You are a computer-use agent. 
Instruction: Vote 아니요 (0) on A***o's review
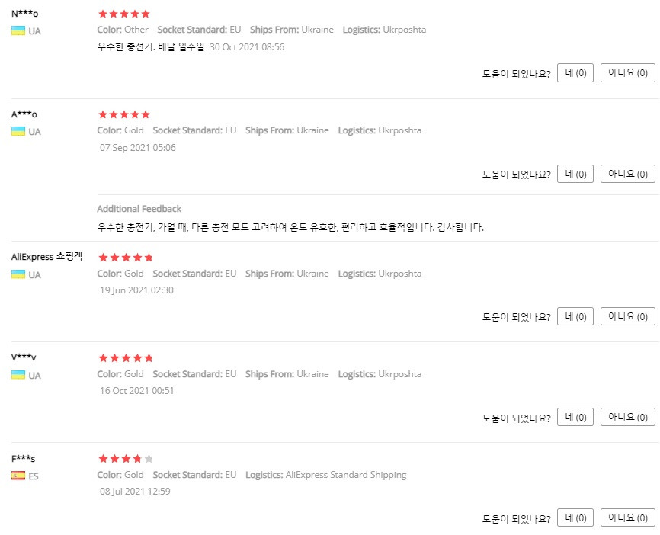(x=627, y=174)
